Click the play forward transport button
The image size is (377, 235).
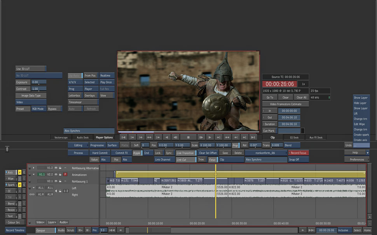click(210, 137)
